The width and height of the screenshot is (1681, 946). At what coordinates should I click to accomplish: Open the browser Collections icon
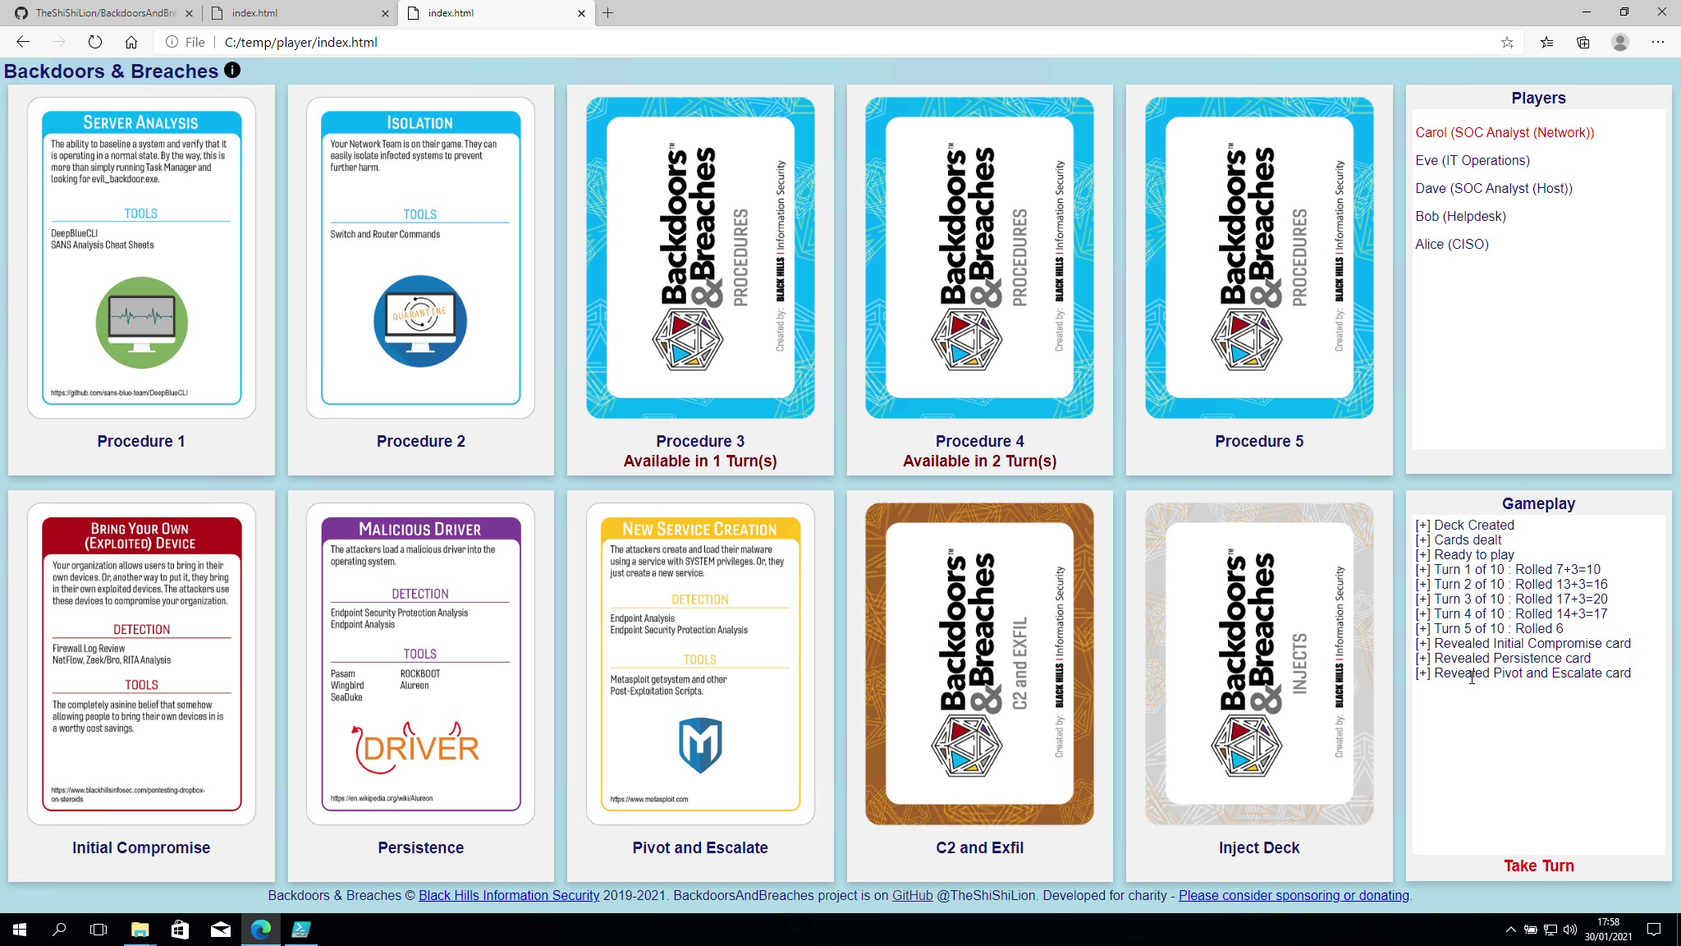(1583, 42)
